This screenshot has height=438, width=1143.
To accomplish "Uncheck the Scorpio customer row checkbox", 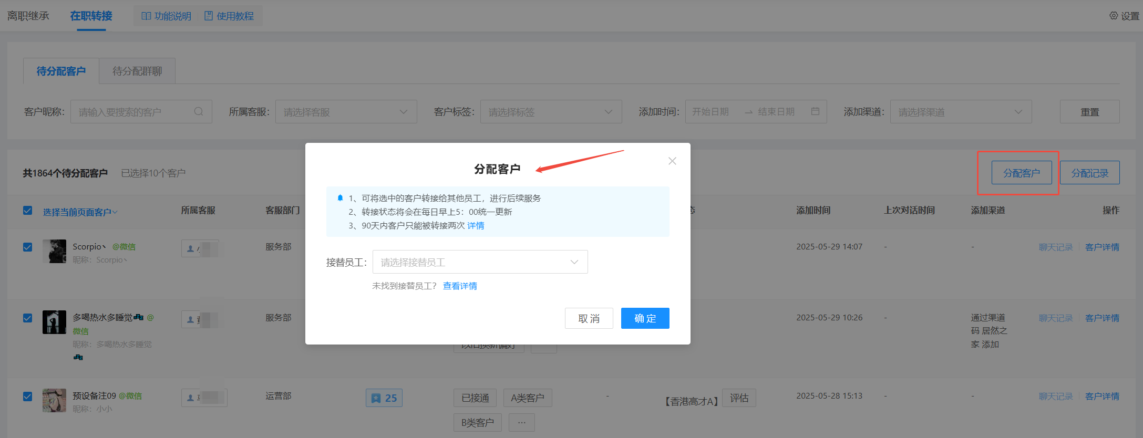I will [x=28, y=247].
